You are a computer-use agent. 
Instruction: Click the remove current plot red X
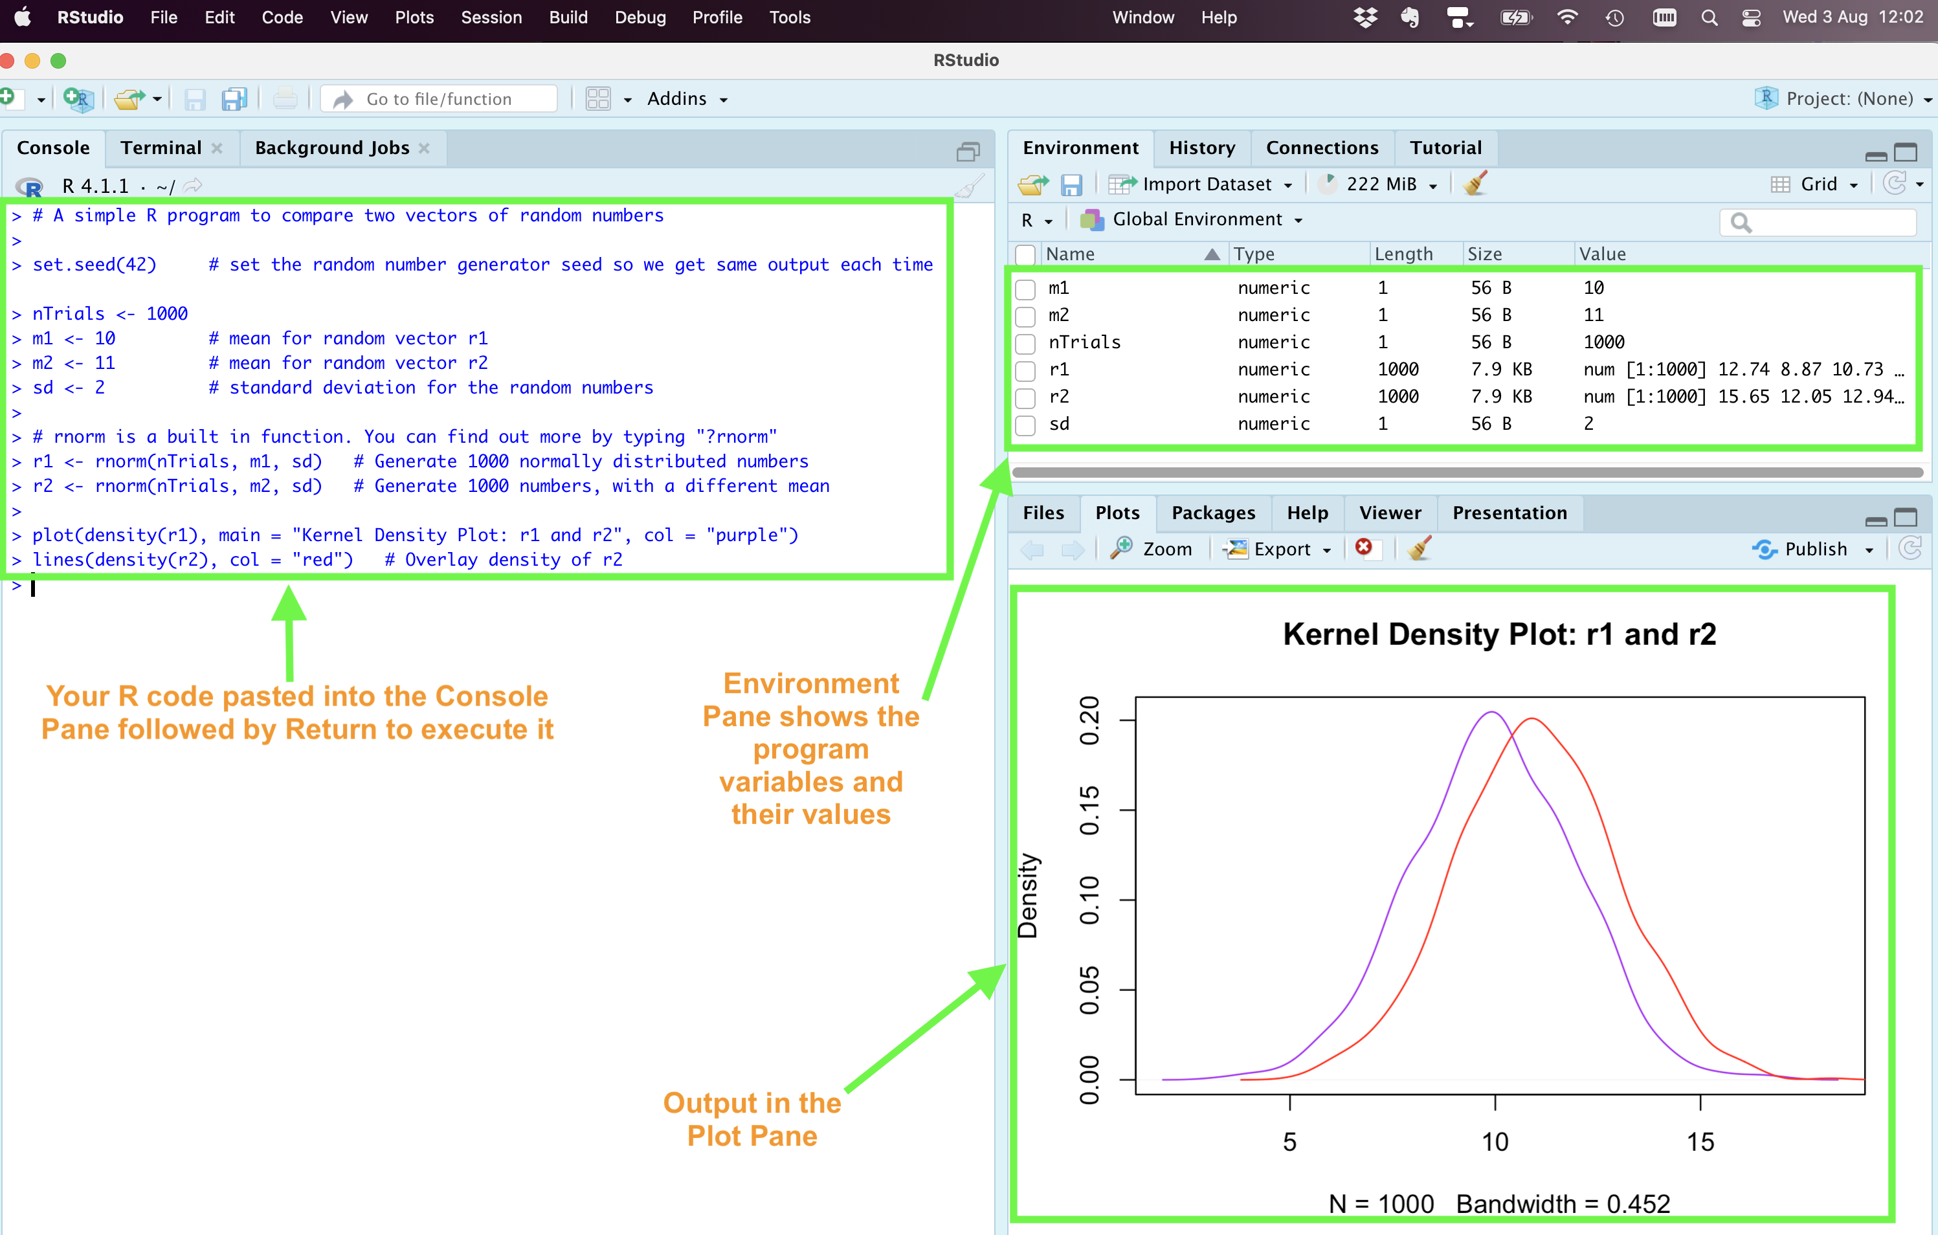pyautogui.click(x=1363, y=548)
